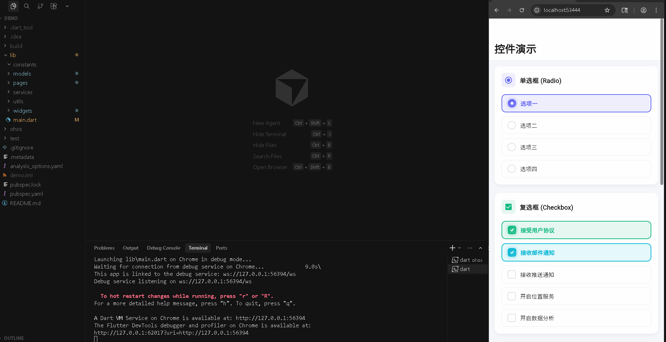Switch to the Terminal tab
Image resolution: width=666 pixels, height=342 pixels.
198,248
